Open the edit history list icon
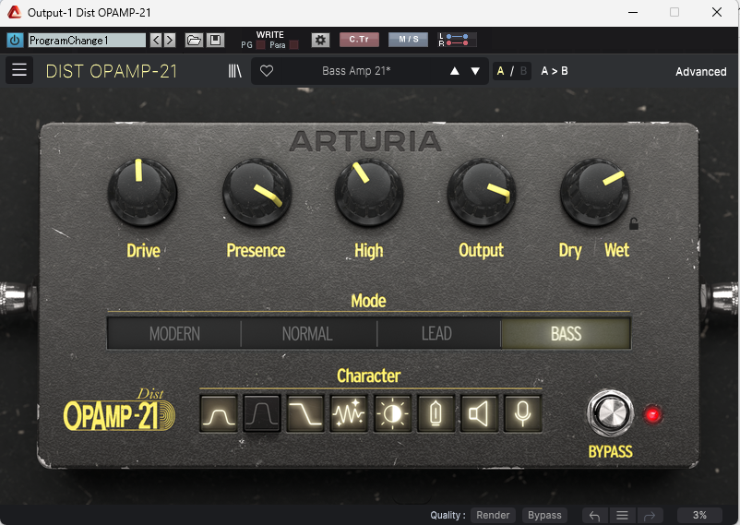 623,516
